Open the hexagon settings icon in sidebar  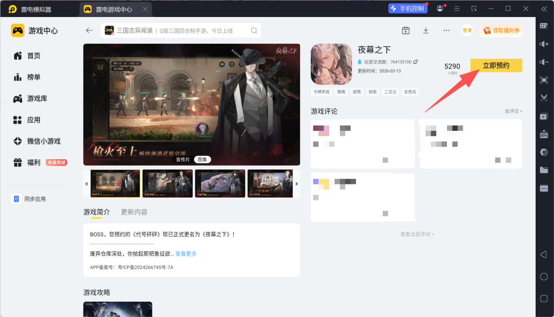544,152
